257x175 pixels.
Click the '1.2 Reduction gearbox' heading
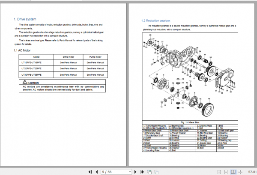coord(156,21)
